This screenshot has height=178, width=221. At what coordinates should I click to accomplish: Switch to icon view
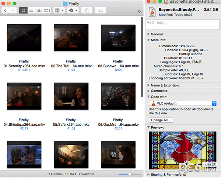click(23, 10)
